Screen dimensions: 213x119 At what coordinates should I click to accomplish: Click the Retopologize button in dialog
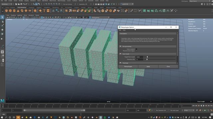[x=128, y=66]
